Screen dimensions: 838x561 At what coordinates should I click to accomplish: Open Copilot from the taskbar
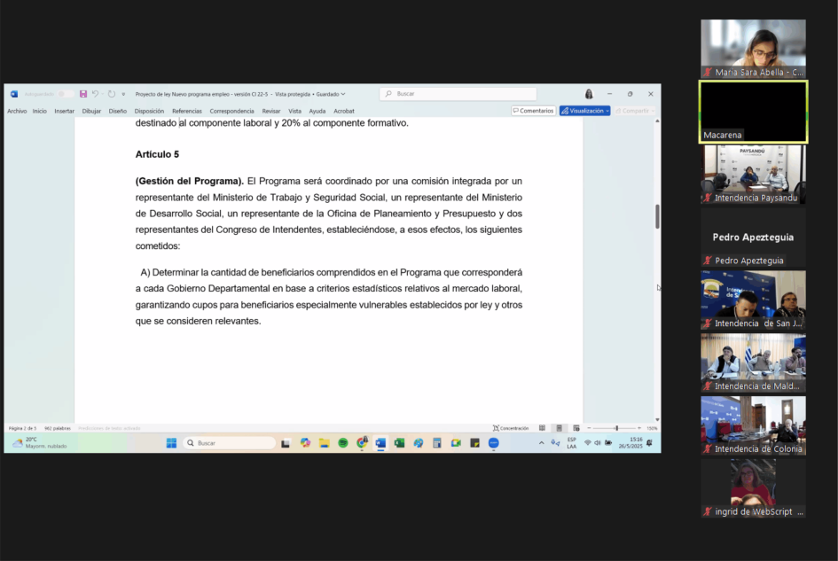click(x=305, y=443)
